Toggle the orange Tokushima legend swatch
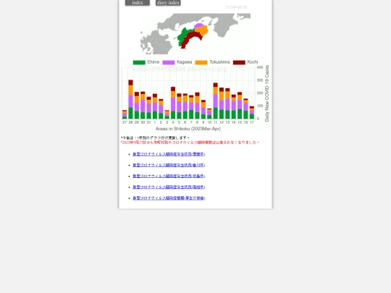391x293 pixels. 201,62
